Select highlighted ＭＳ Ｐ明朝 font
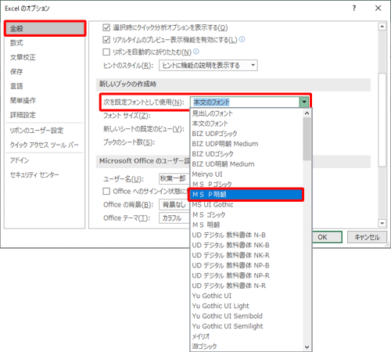 click(x=246, y=195)
